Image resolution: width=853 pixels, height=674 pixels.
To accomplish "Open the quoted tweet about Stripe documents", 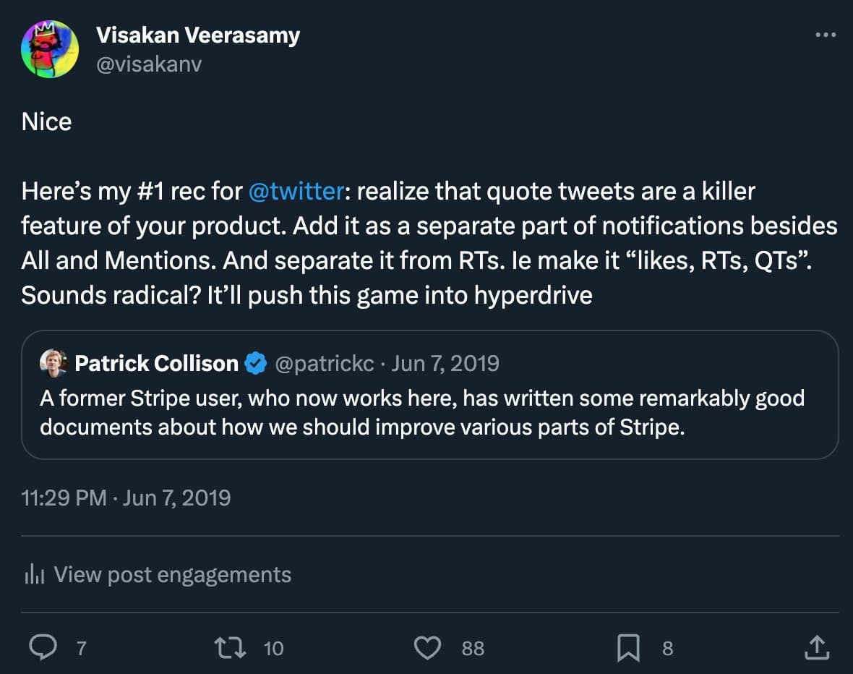I will point(429,412).
